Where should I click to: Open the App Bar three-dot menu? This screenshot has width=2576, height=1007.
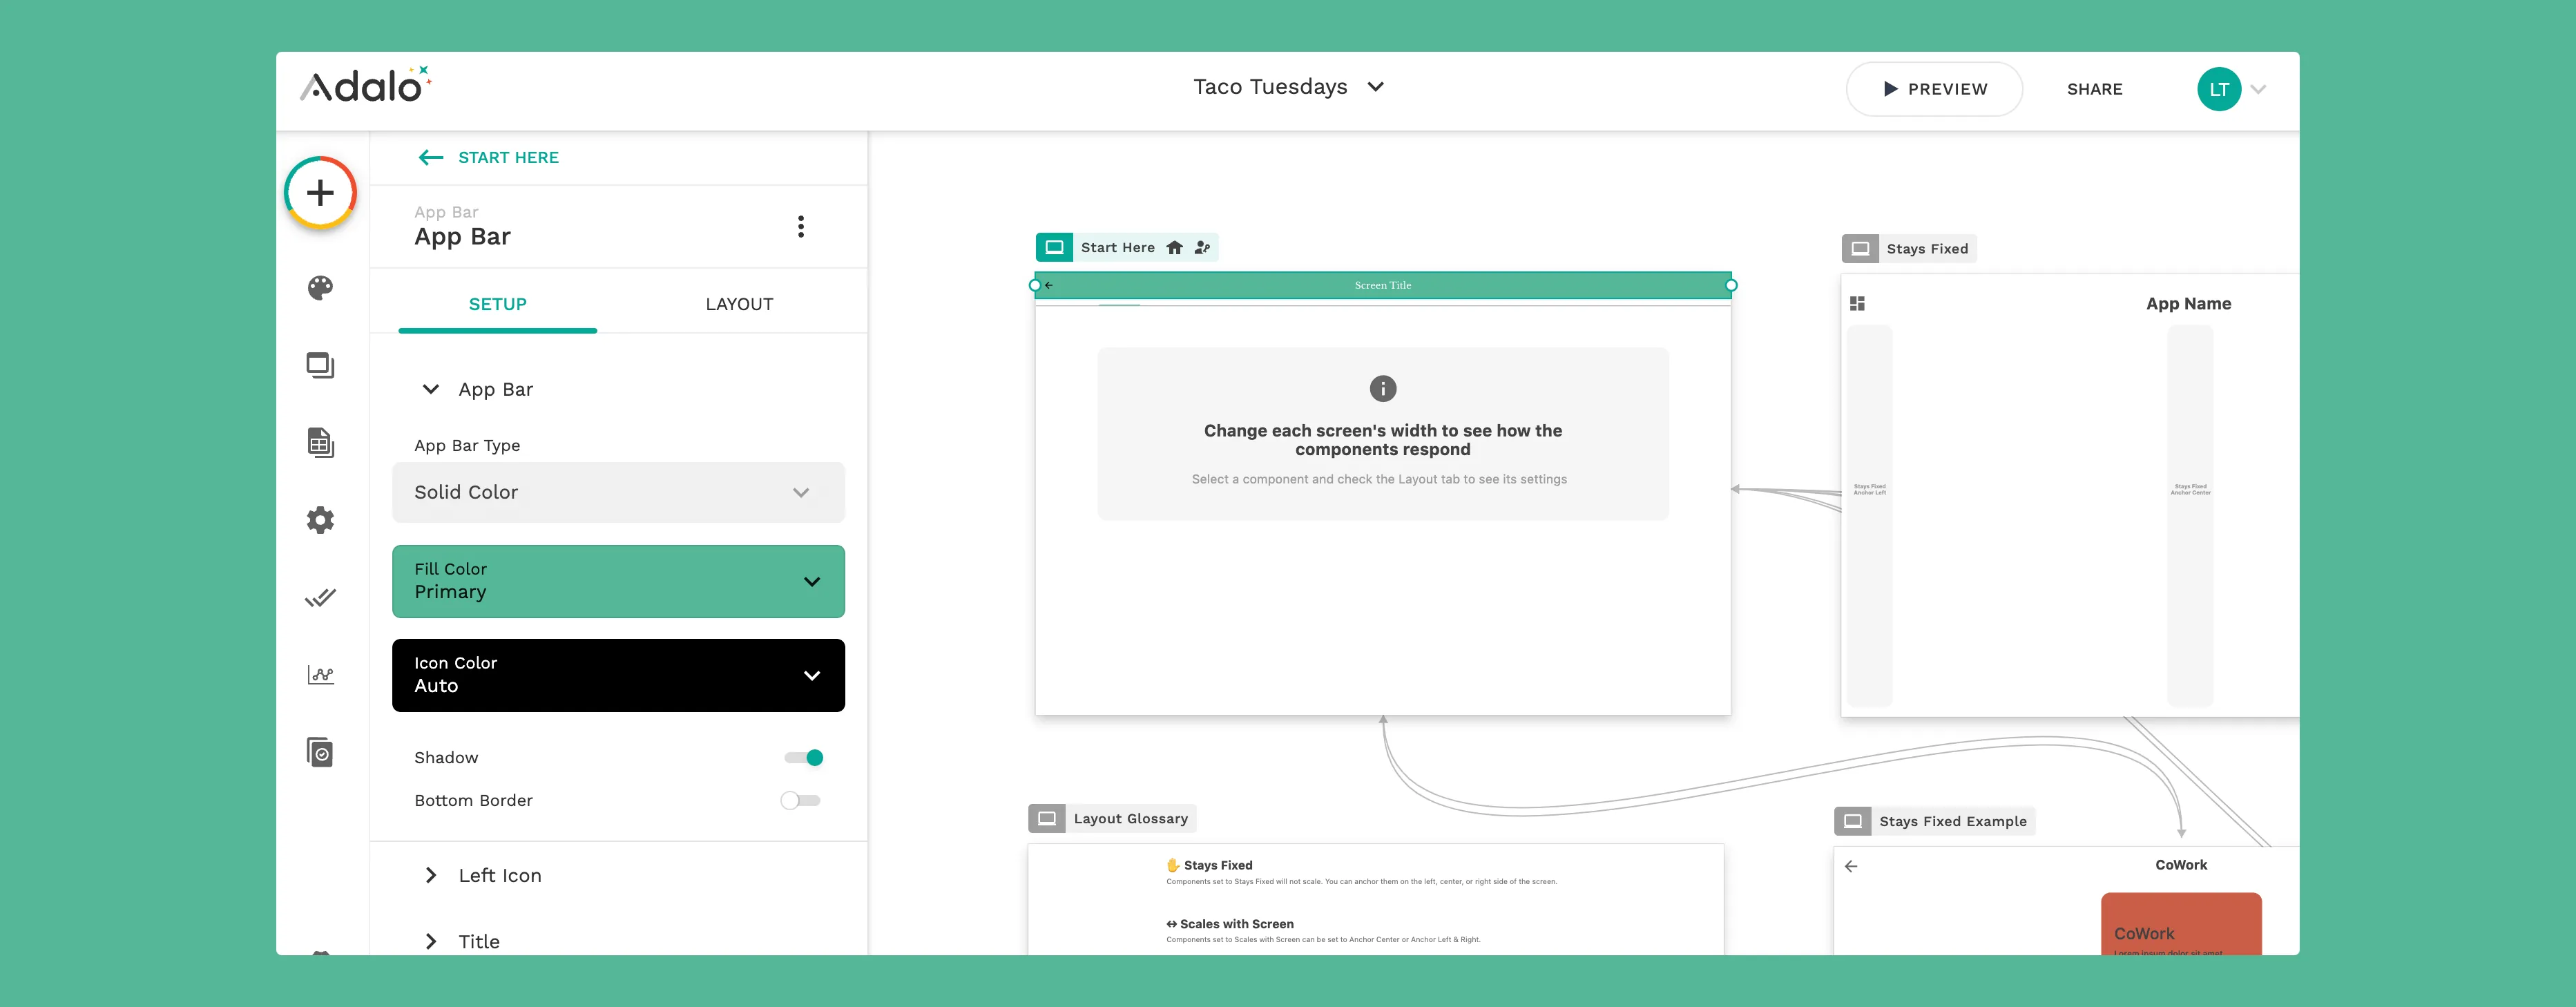(x=800, y=227)
